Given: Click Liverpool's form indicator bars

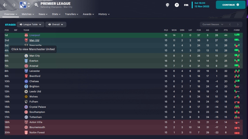Looking at the screenshot, I should point(237,35).
